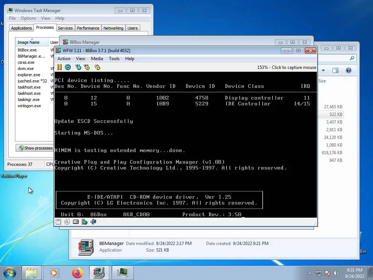Open Task Manager's Help menu
Image resolution: width=373 pixels, height=280 pixels.
pyautogui.click(x=60, y=18)
